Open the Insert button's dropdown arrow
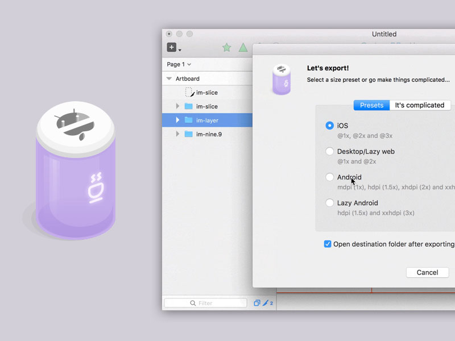This screenshot has height=341, width=455. (180, 50)
